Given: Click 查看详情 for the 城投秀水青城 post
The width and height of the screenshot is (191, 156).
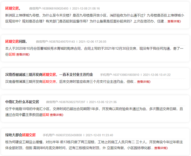Looking at the screenshot, I should coord(23,54).
